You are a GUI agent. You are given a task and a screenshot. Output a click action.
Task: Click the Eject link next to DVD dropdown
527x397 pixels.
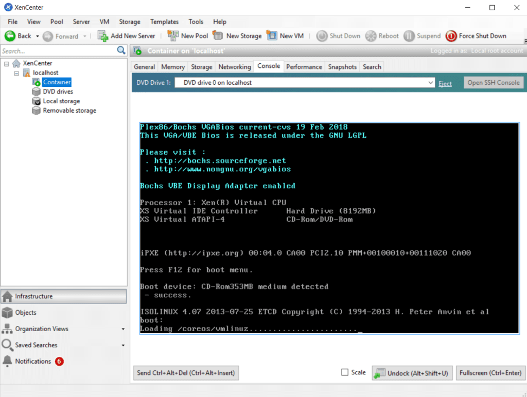point(445,83)
